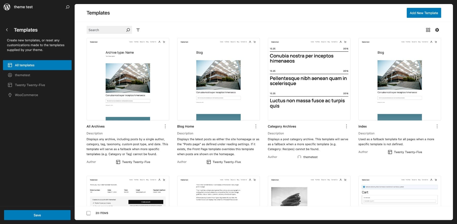Filter templates by themetest author
The image size is (457, 224).
tap(37, 75)
